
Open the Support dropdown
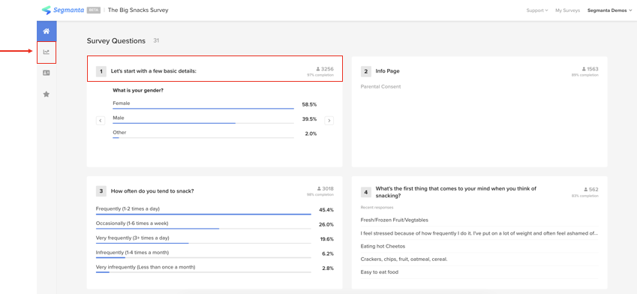point(537,10)
